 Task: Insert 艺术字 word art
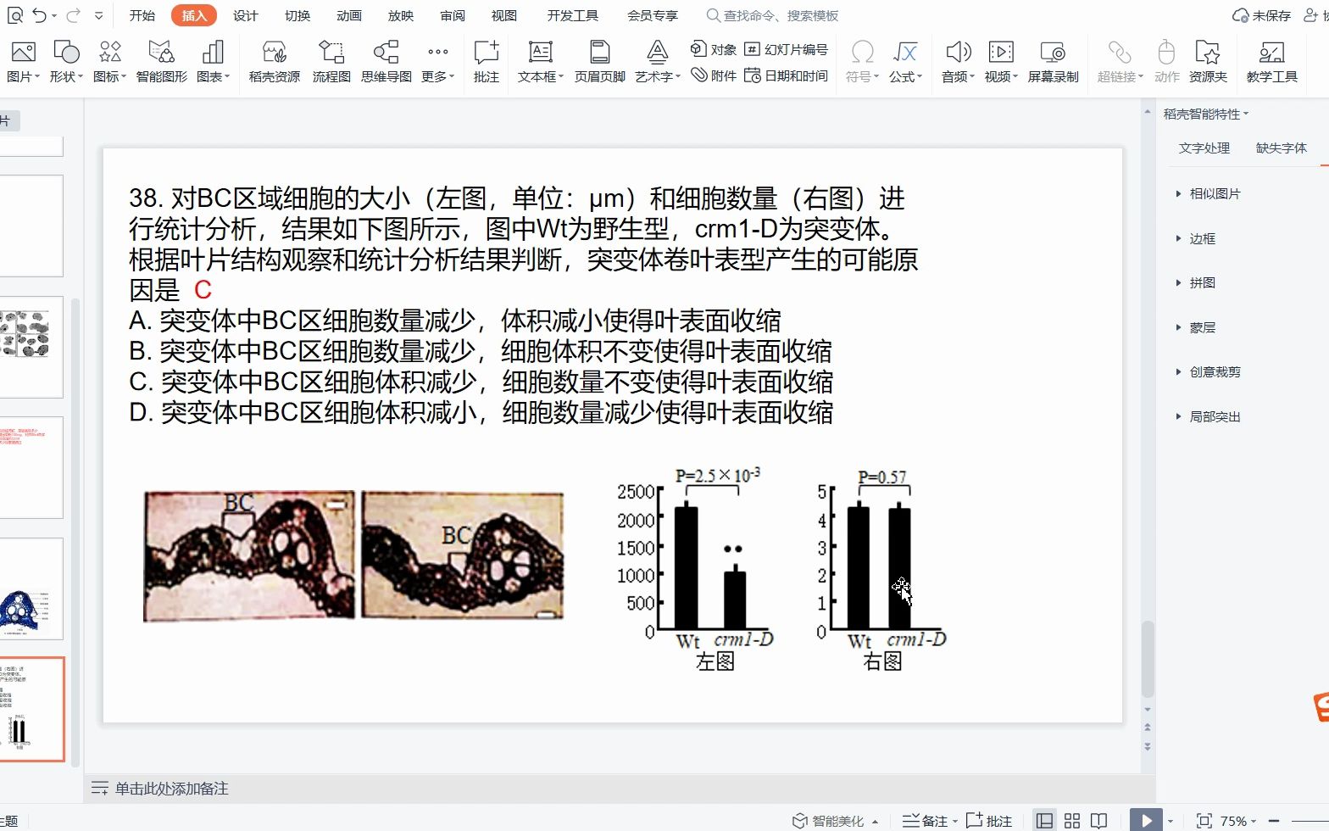[x=657, y=62]
